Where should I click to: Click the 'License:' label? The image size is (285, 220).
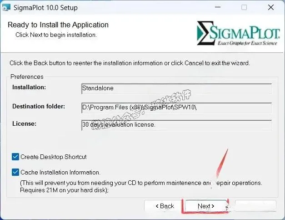tap(24, 123)
